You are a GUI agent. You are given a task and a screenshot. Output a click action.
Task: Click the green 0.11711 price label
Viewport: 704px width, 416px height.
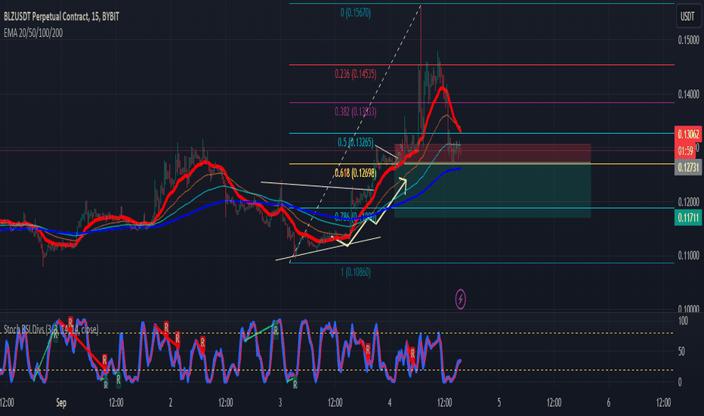point(688,218)
